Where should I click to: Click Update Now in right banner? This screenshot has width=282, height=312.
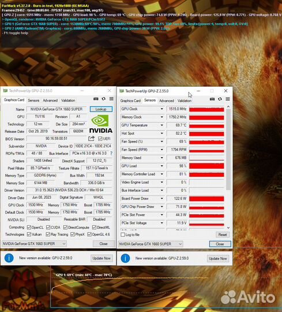pos(218,258)
